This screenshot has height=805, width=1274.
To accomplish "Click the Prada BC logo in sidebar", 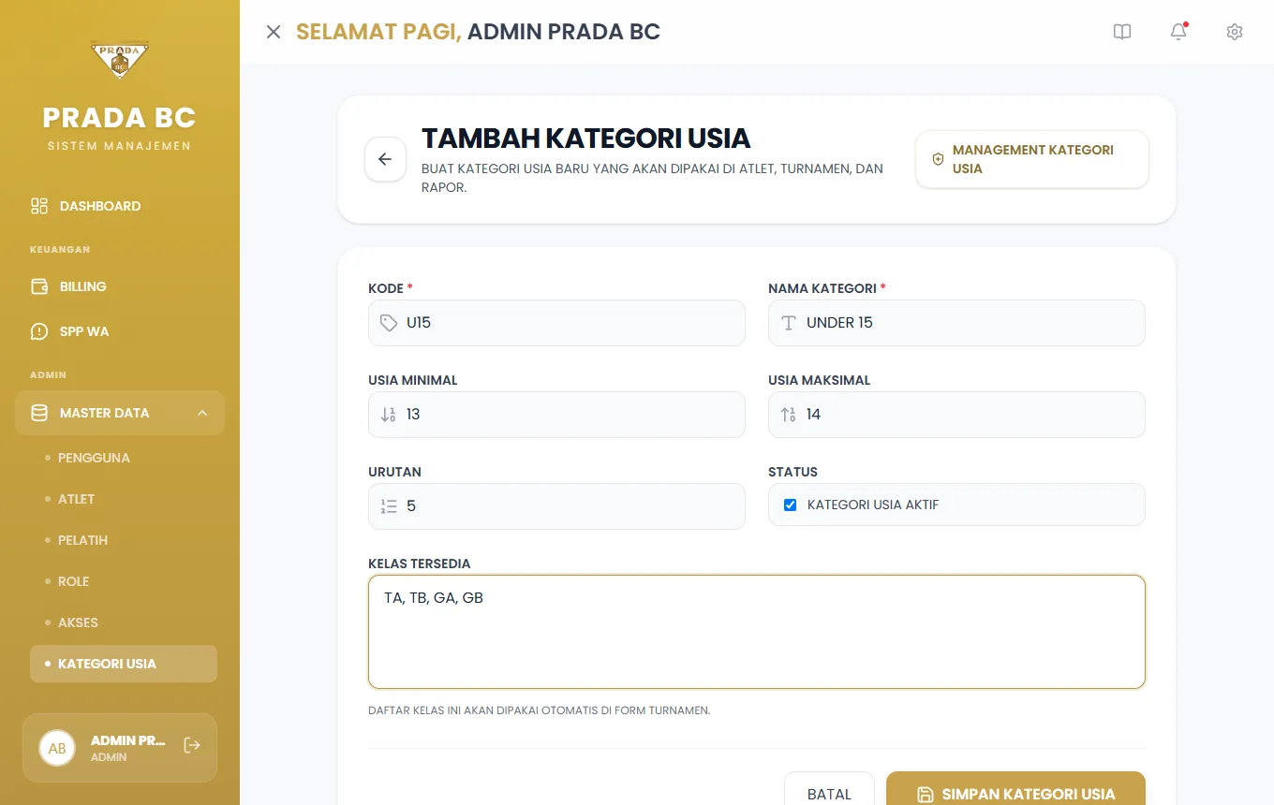I will (120, 60).
